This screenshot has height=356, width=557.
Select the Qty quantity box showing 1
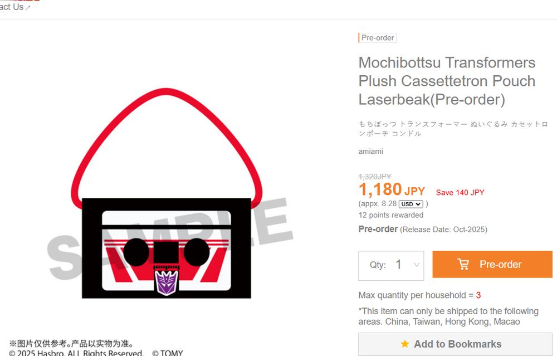pos(391,265)
